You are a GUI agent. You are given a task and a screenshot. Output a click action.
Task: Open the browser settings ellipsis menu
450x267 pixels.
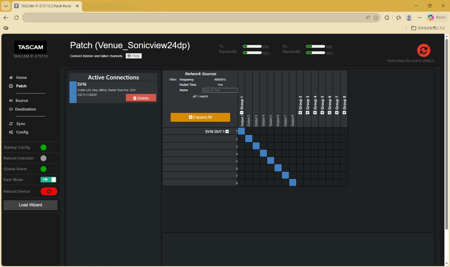pos(420,18)
